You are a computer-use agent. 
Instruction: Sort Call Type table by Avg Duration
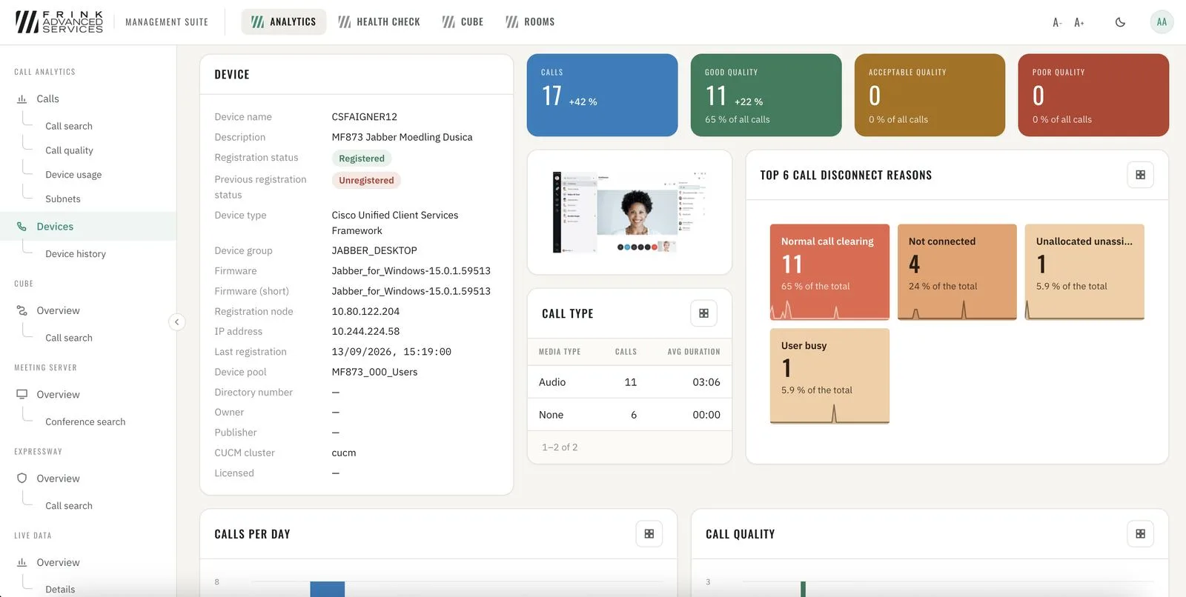point(694,352)
